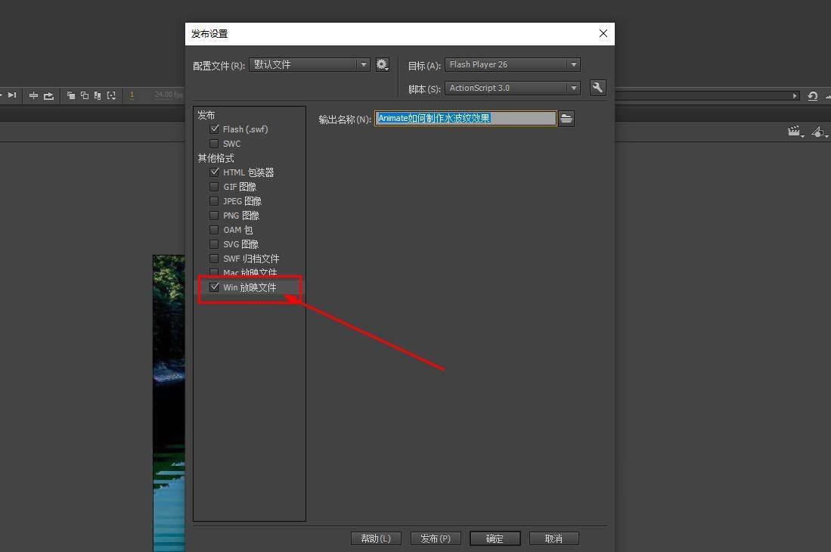Click the folder icon to browse output location
831x552 pixels.
(566, 119)
